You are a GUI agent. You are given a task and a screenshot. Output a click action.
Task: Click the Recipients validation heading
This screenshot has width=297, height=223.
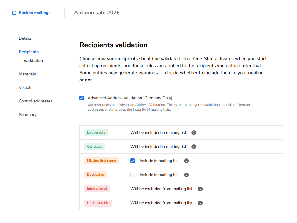click(x=113, y=45)
